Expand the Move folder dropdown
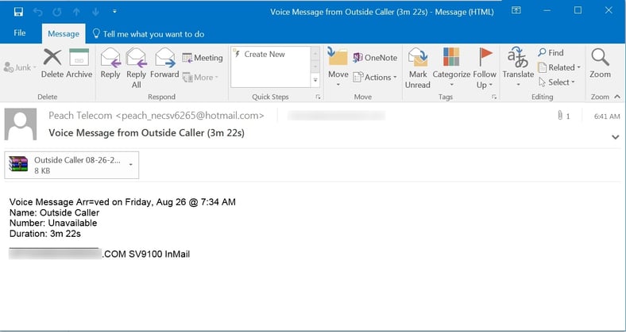 (338, 67)
